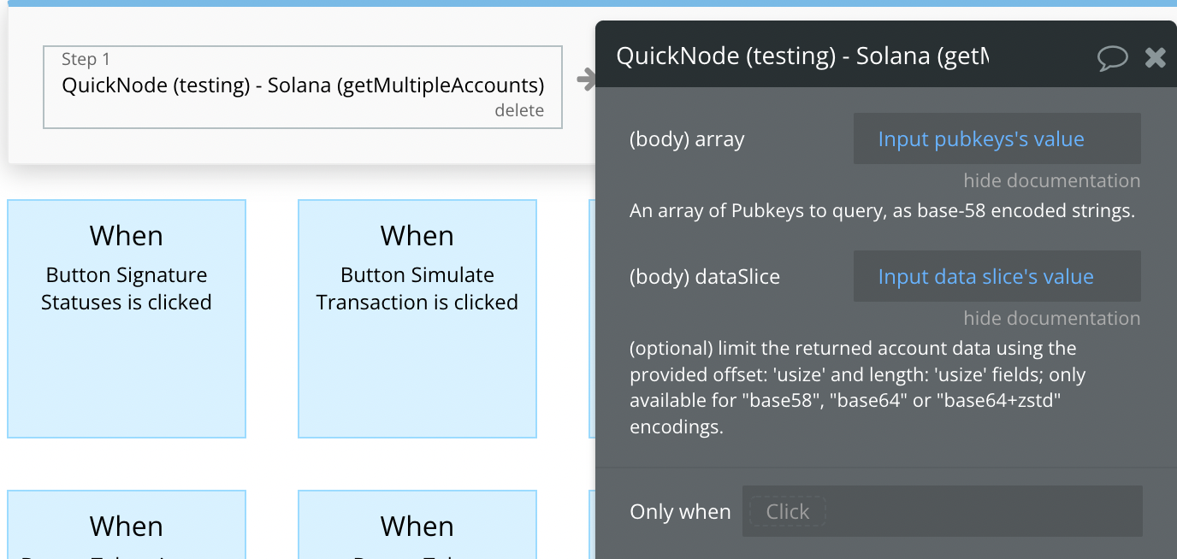Click the Step 1 label text
The width and height of the screenshot is (1177, 559).
(x=86, y=59)
